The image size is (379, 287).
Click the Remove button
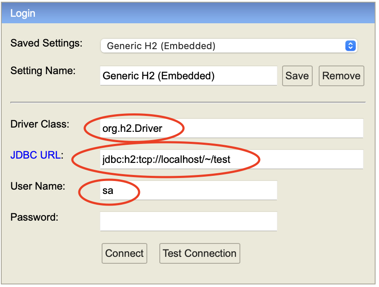click(x=341, y=76)
